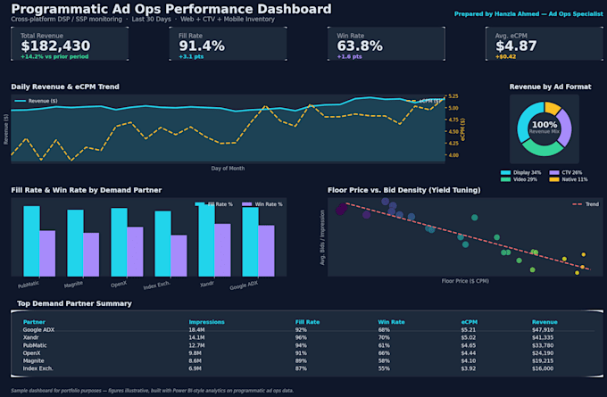
Task: Select the Avg. eCPM $4.87 card
Action: 545,44
